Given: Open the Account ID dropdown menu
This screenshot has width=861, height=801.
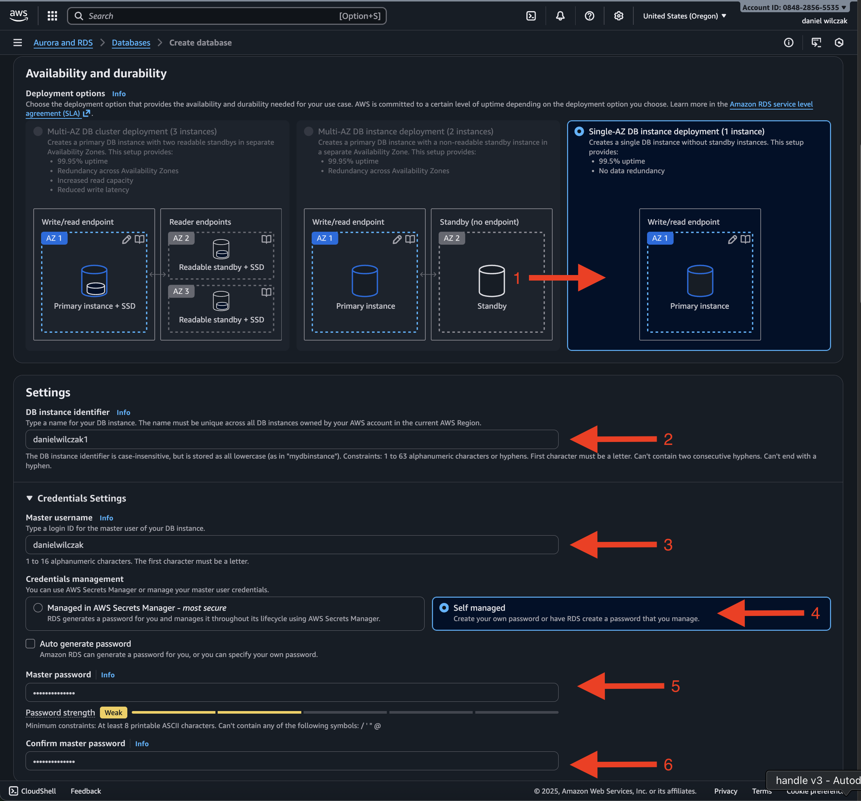Looking at the screenshot, I should 794,7.
